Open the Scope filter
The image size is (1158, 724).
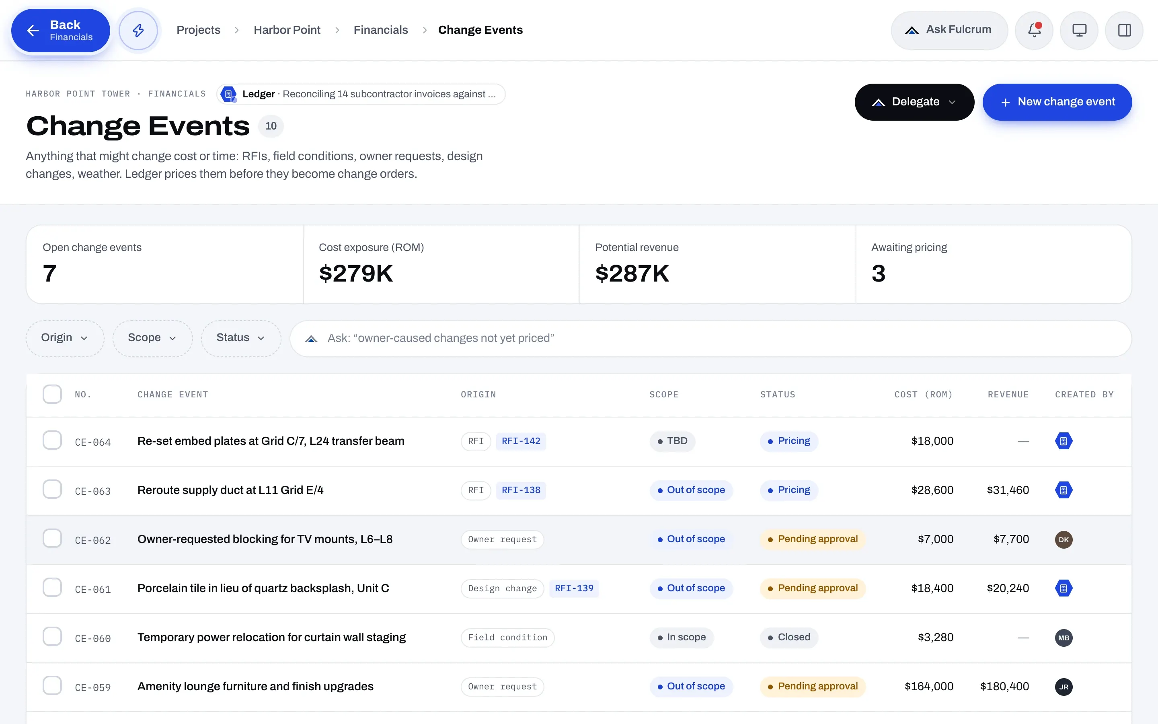click(x=153, y=338)
